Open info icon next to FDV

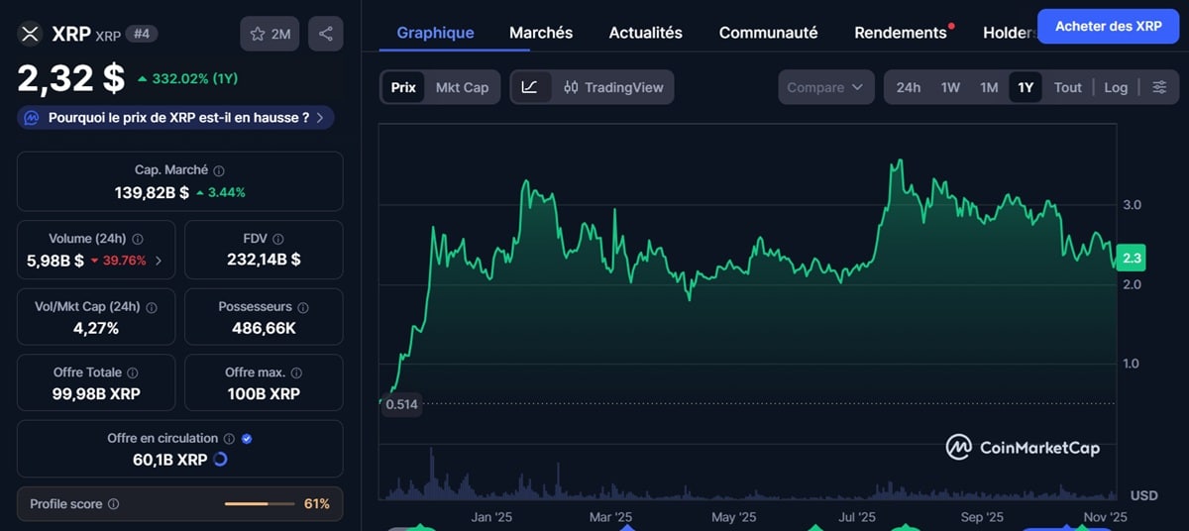coord(278,239)
